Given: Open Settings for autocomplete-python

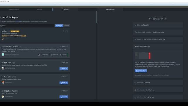Looking at the screenshot, I should (x=44, y=55).
